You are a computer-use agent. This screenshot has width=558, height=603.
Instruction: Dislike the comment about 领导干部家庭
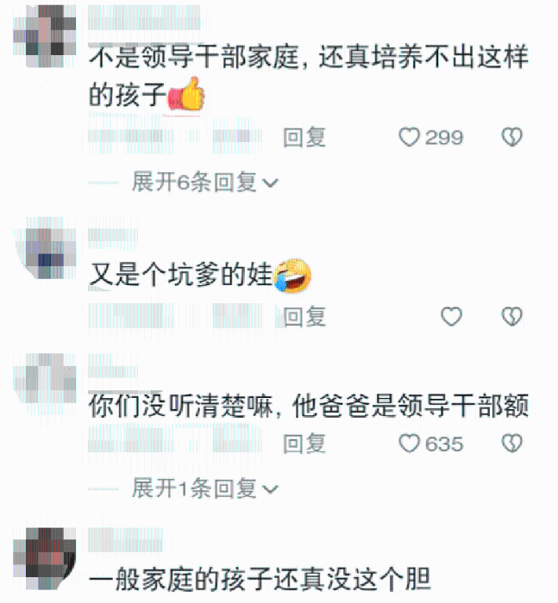[x=511, y=137]
